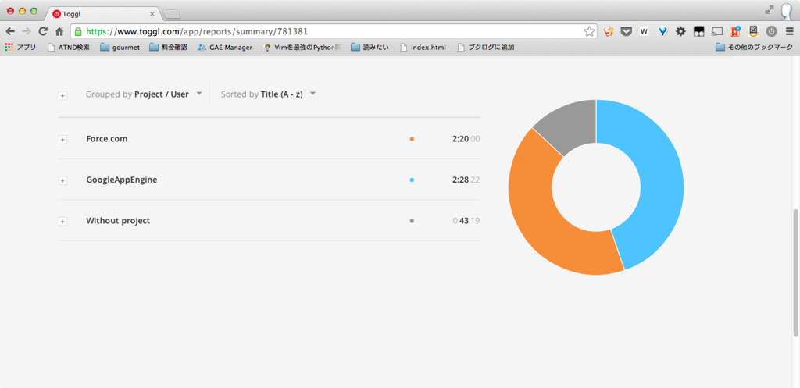Screen dimensions: 800x388
Task: Click the gray Without project color dot
Action: (412, 221)
